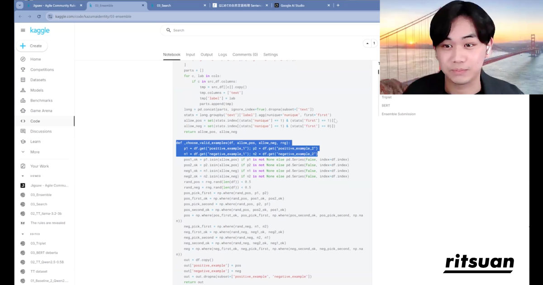
Task: Open Game Arena from sidebar
Action: 23,111
